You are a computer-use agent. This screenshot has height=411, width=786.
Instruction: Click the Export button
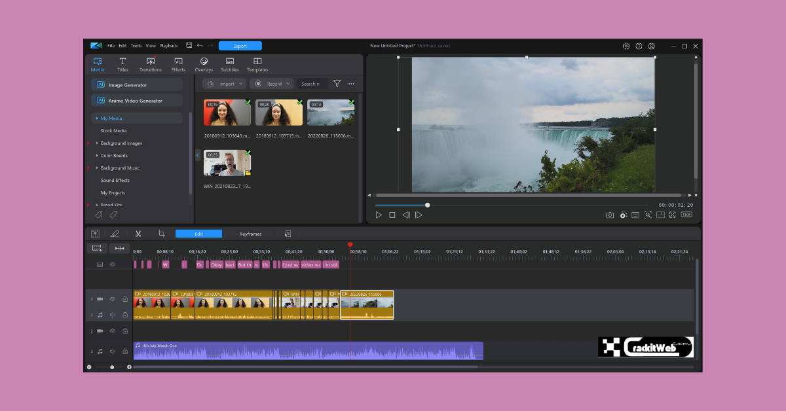240,45
